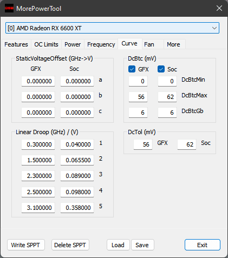The height and width of the screenshot is (258, 228).
Task: Edit StaticVoltageOffset GFX field in row c
Action: point(38,113)
